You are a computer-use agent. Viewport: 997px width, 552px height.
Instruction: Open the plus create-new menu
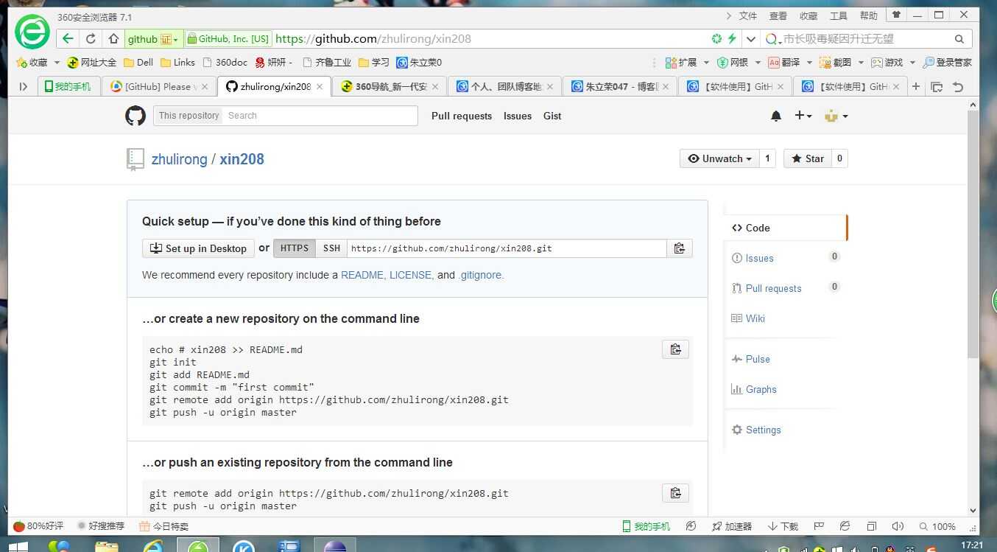coord(803,116)
